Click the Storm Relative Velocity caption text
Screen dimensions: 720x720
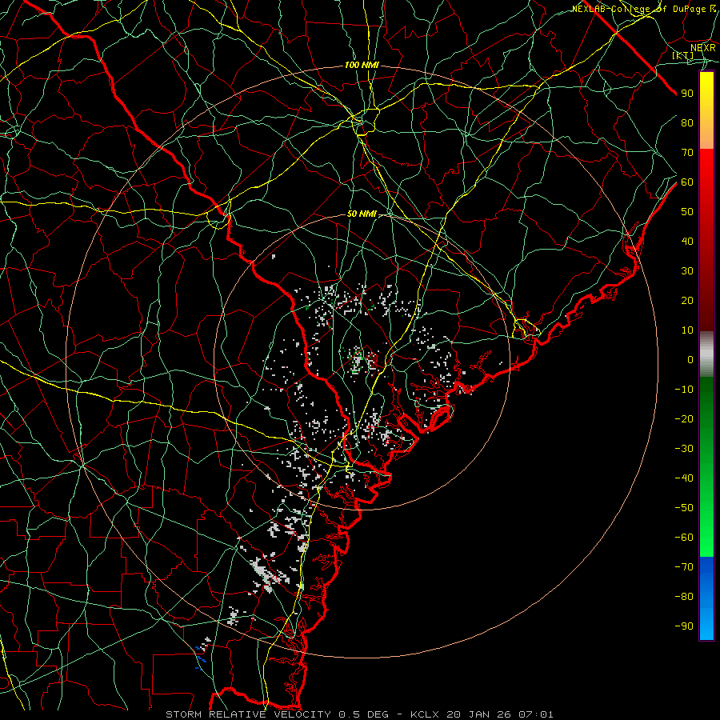tap(248, 714)
